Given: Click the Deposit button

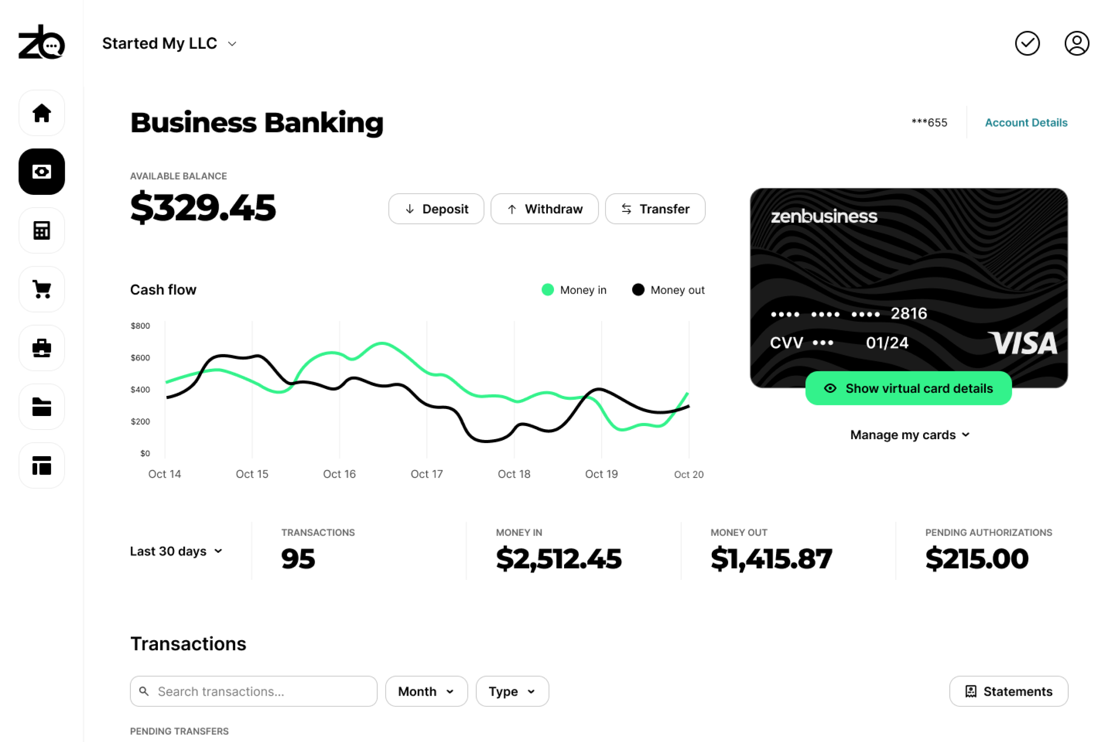Looking at the screenshot, I should 436,208.
